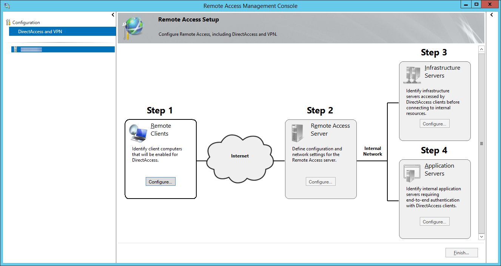Click the Configuration wrench icon in sidebar
Screen dimensions: 501x266
point(8,23)
